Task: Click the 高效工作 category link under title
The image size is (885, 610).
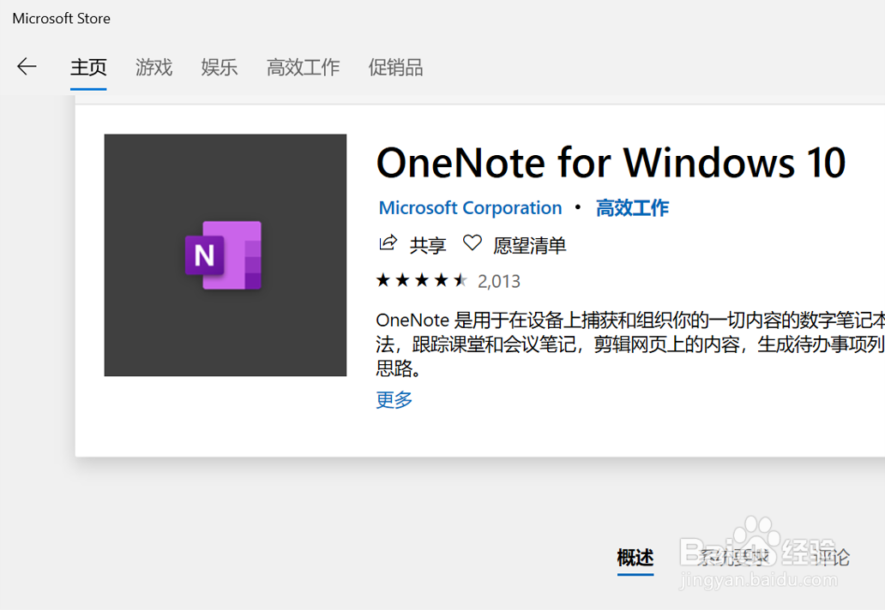Action: coord(632,208)
